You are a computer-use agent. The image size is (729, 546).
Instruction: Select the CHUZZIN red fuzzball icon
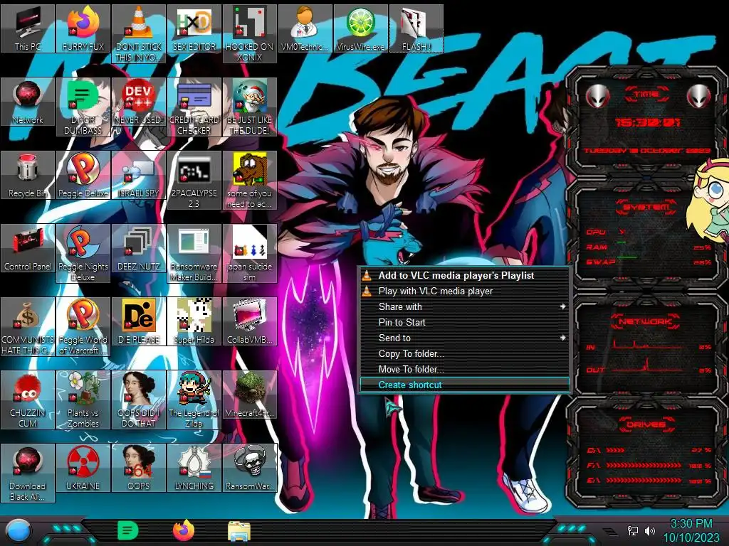click(28, 400)
